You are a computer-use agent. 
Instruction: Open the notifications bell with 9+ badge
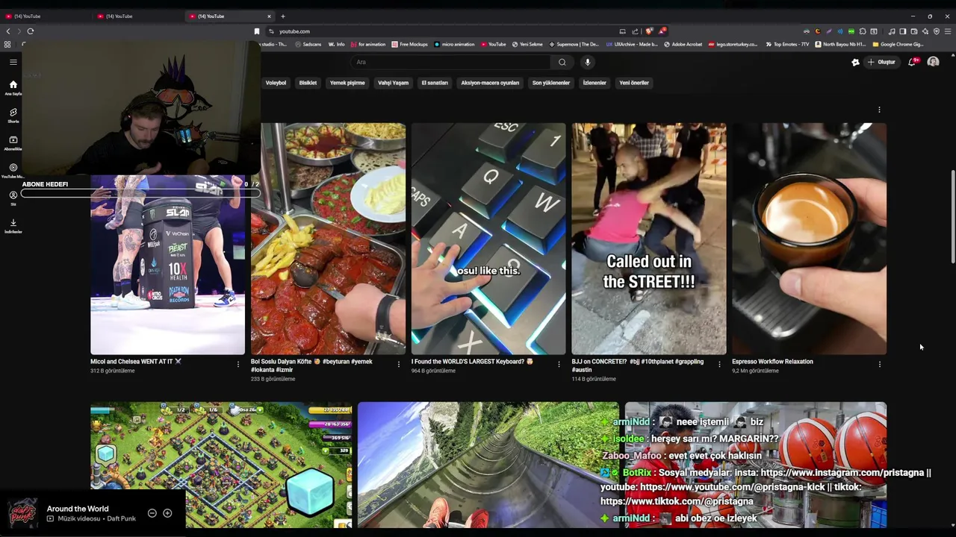912,62
